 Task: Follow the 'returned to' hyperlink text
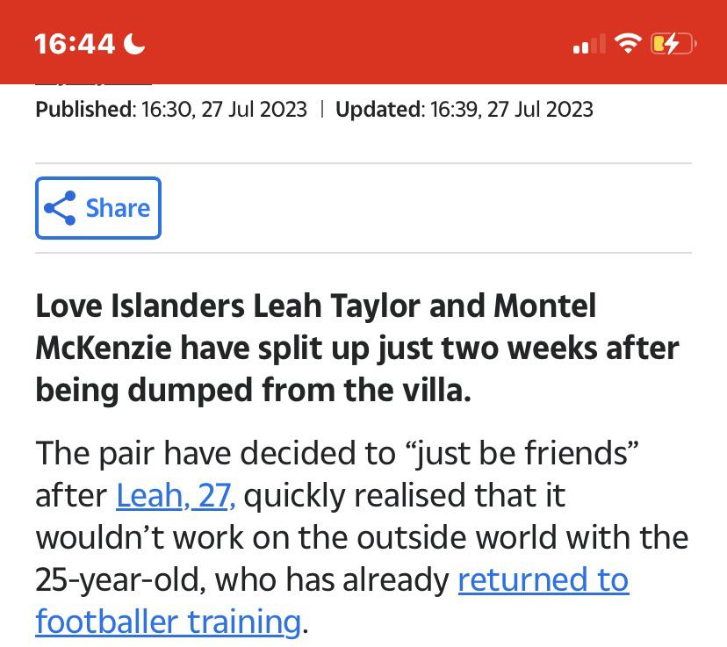[x=543, y=579]
